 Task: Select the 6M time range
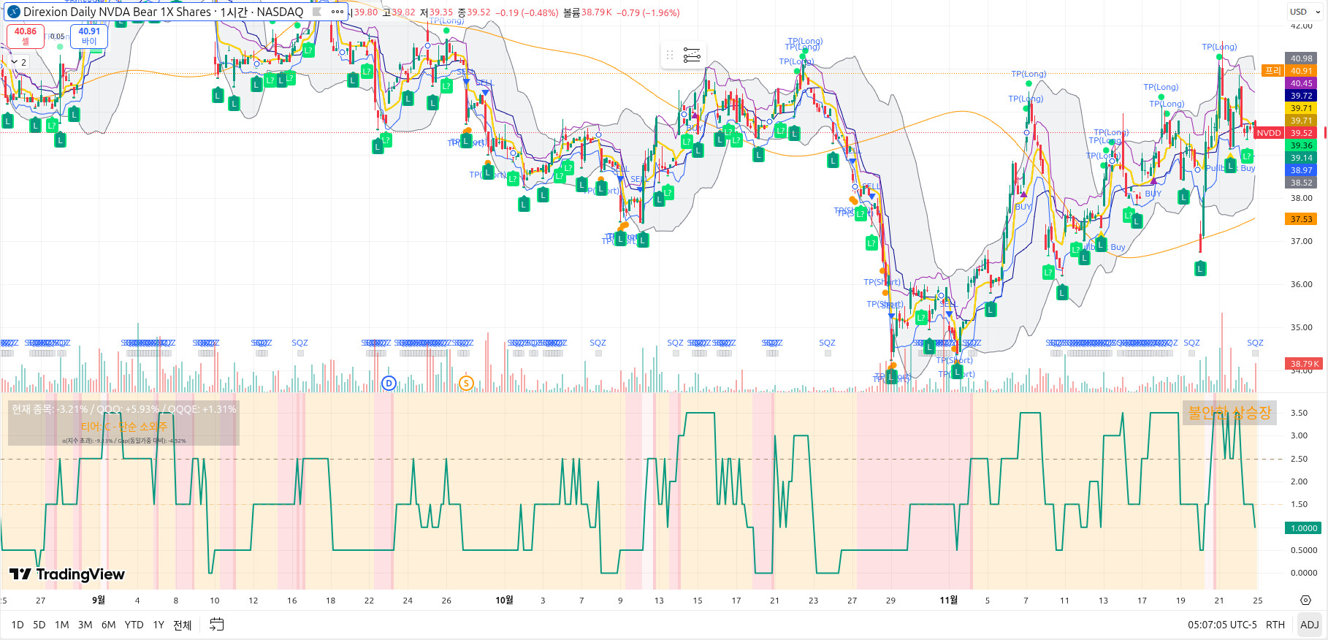(x=109, y=625)
